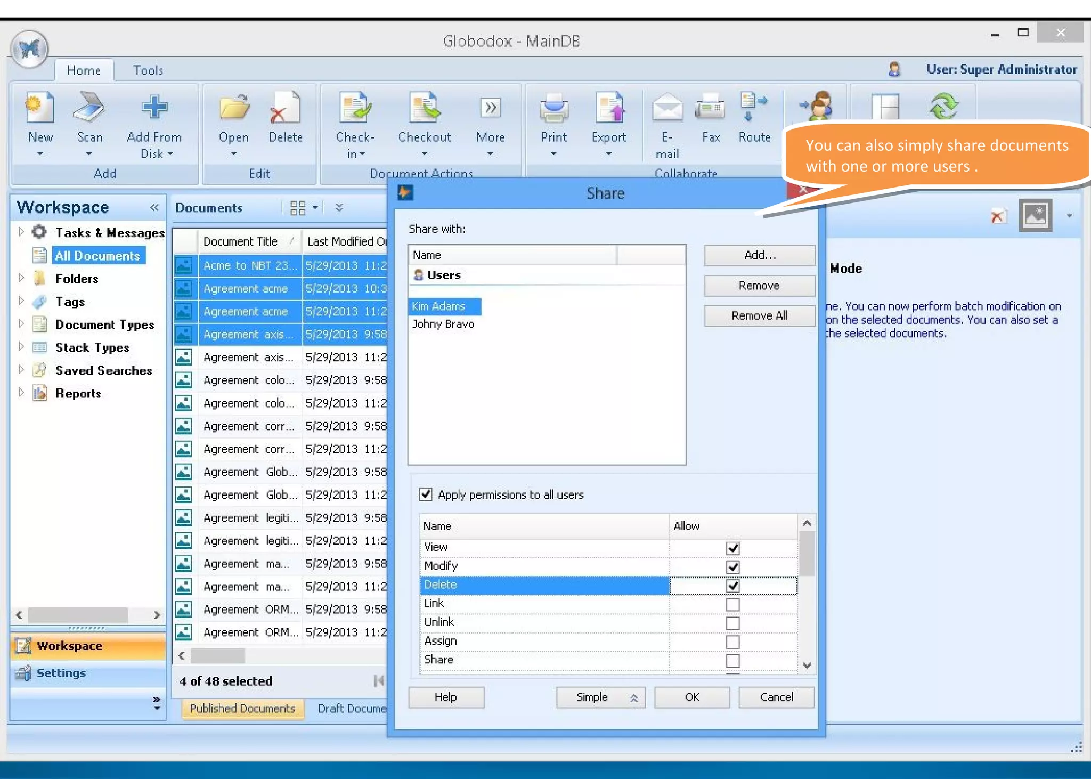Select All Documents in Workspace tree

98,256
